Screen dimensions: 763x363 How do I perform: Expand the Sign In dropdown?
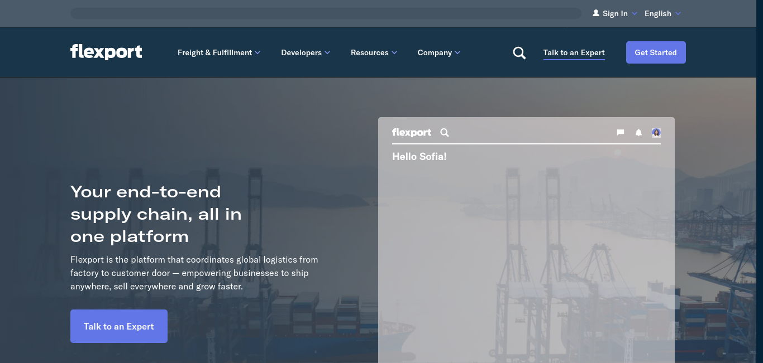tap(615, 13)
